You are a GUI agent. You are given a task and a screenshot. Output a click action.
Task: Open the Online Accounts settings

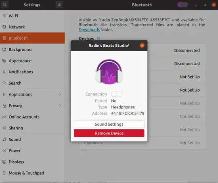tap(32, 117)
